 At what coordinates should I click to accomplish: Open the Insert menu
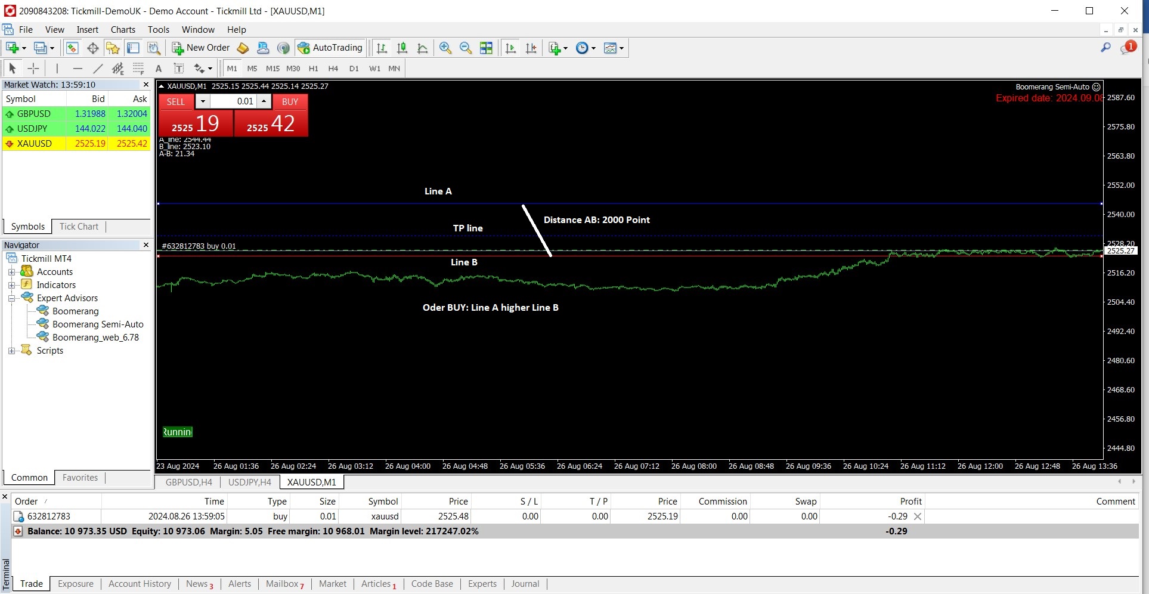[87, 29]
